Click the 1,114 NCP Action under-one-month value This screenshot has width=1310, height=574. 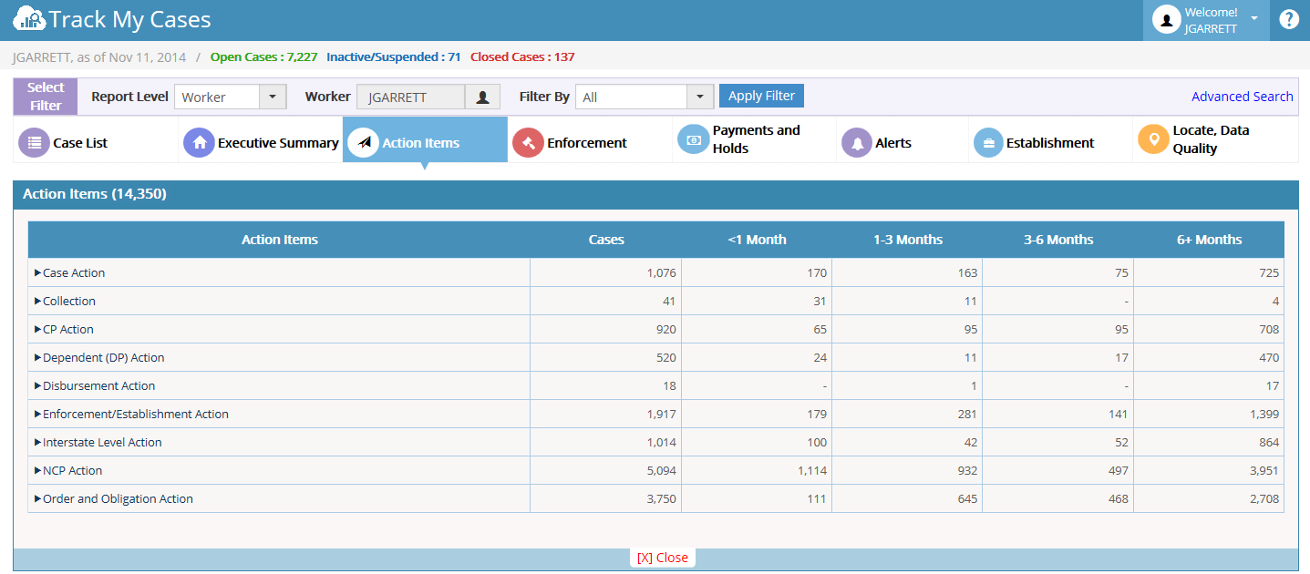(x=812, y=470)
